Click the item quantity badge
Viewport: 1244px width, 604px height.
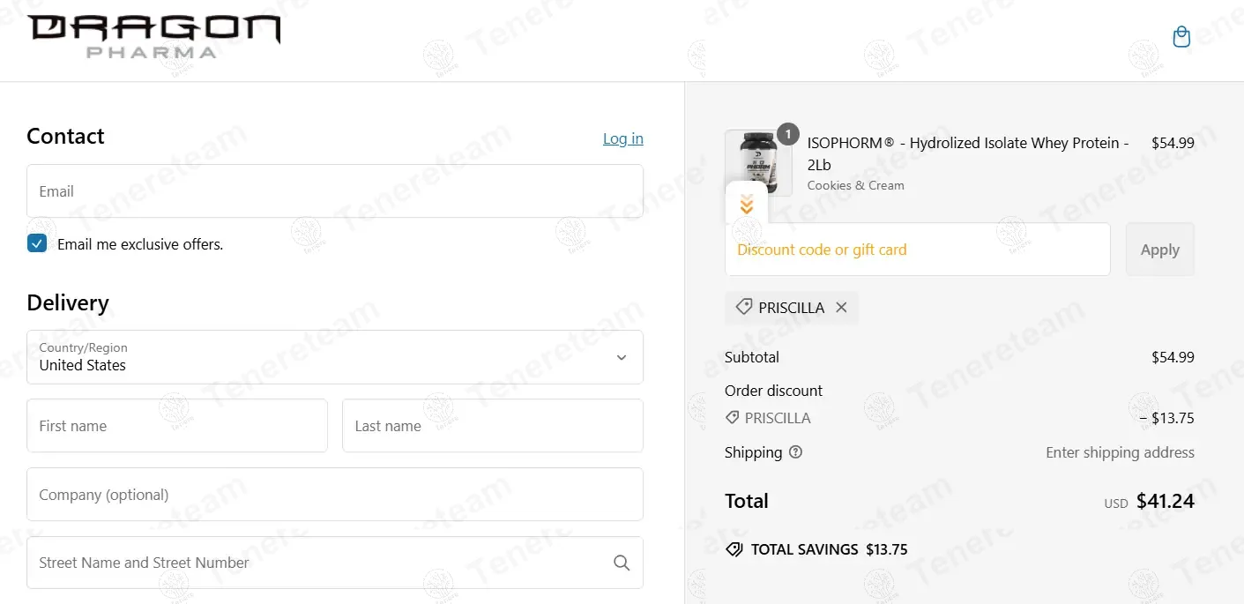point(787,134)
